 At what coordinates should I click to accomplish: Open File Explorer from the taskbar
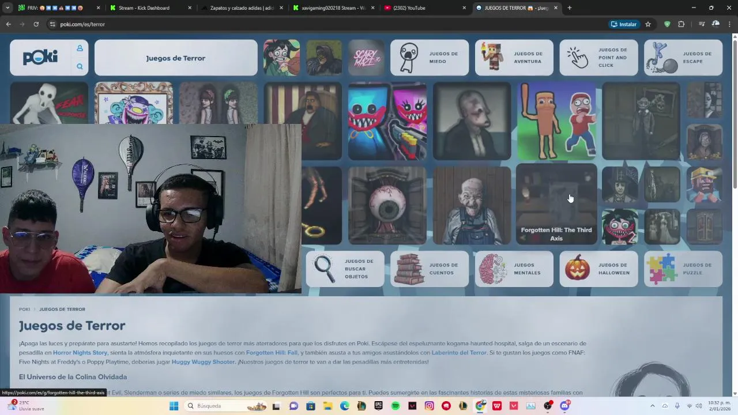tap(327, 406)
